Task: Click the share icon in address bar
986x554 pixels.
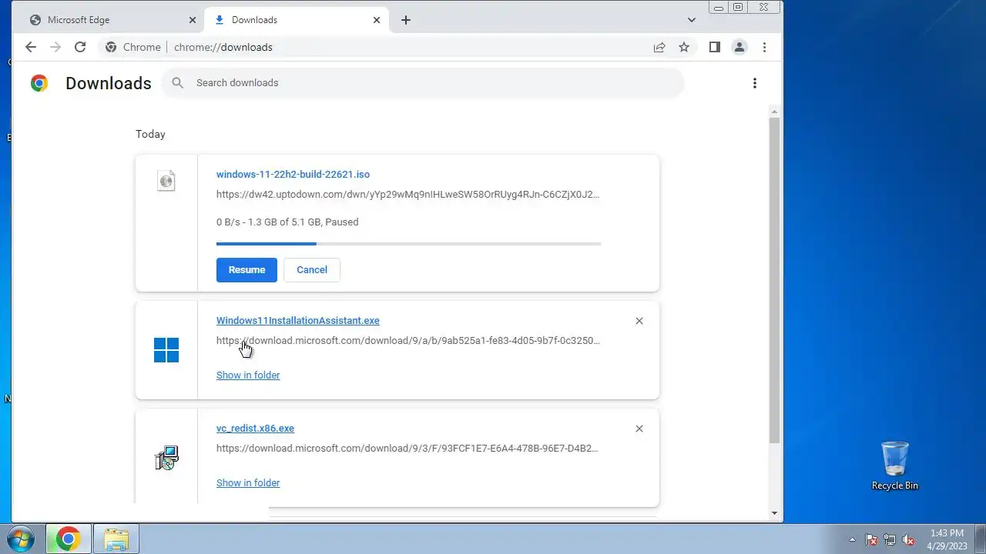Action: point(659,47)
